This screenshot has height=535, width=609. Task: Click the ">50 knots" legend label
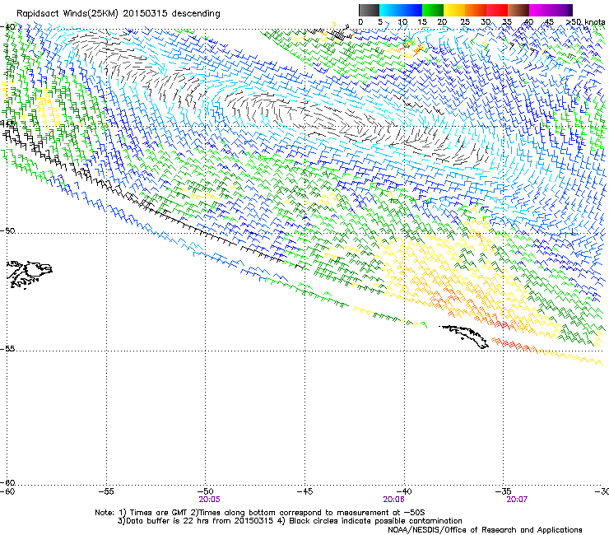[585, 22]
